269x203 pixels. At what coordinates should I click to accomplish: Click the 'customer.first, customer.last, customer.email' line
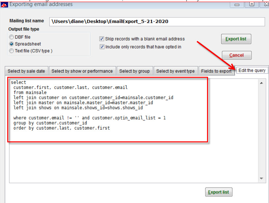click(x=70, y=88)
